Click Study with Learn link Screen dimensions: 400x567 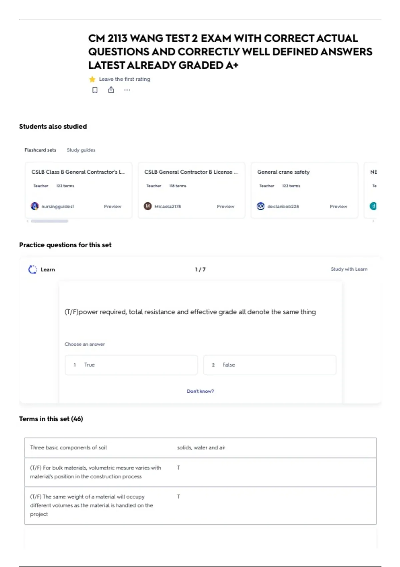click(349, 269)
